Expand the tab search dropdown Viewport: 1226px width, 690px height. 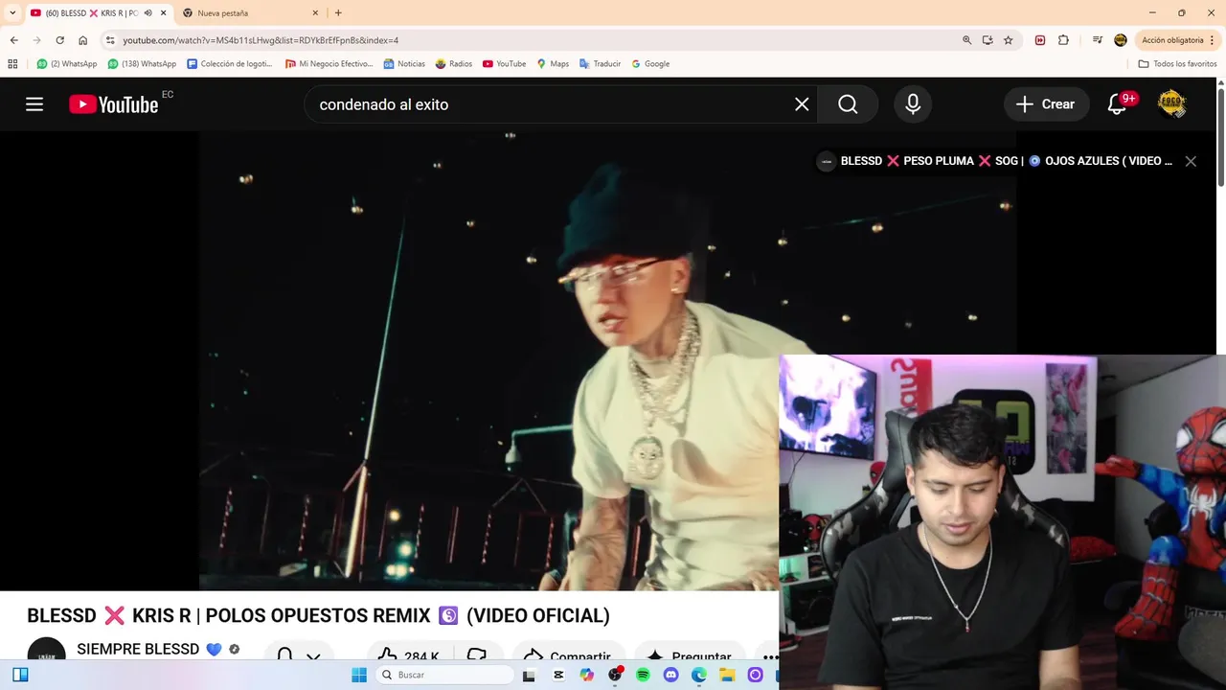point(12,13)
